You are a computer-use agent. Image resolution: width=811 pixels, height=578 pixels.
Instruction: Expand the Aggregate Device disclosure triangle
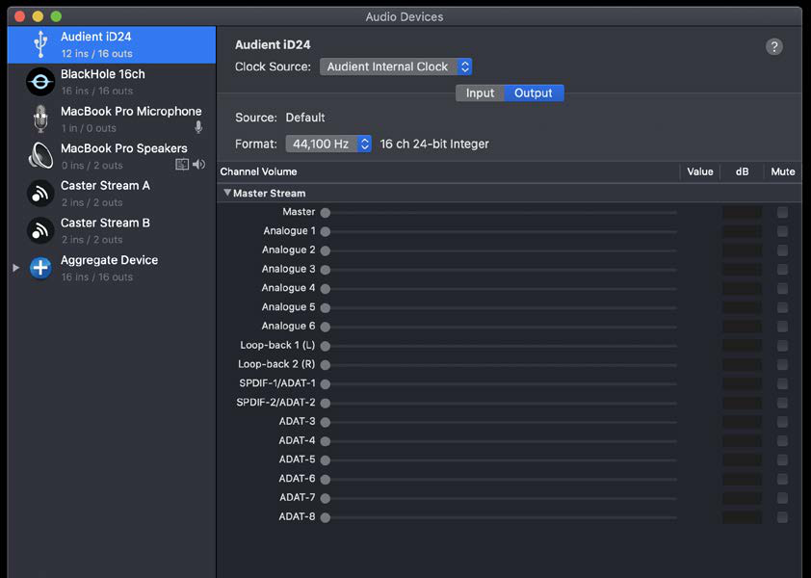16,268
